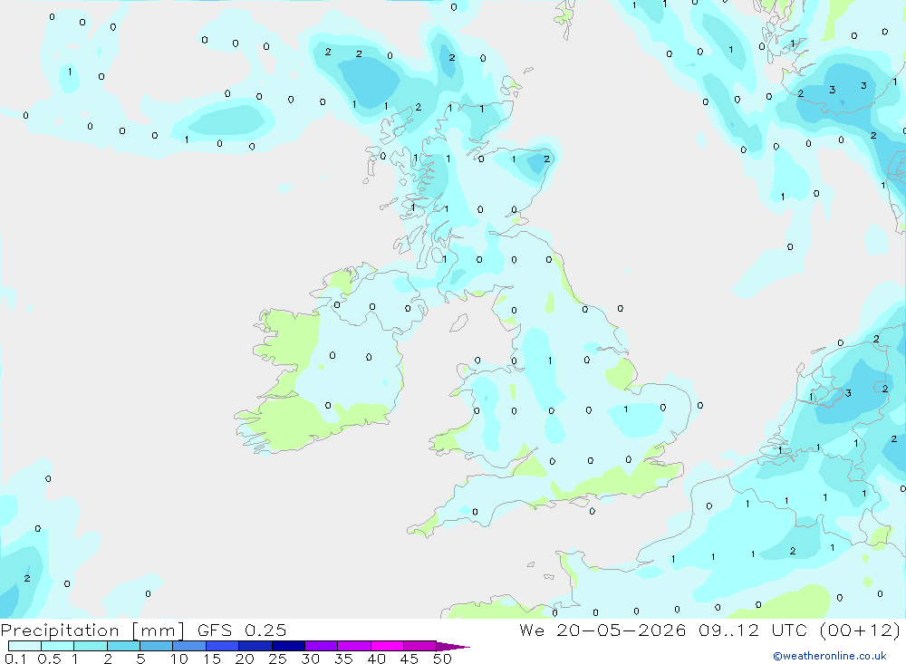The height and width of the screenshot is (664, 906).
Task: Click the '0.5' legend label
Action: pos(49,659)
